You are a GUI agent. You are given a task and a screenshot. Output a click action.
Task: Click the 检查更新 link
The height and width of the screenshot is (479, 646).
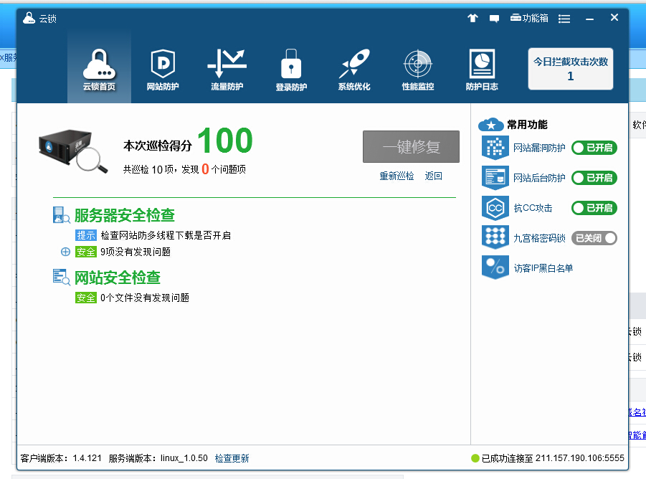coord(232,458)
